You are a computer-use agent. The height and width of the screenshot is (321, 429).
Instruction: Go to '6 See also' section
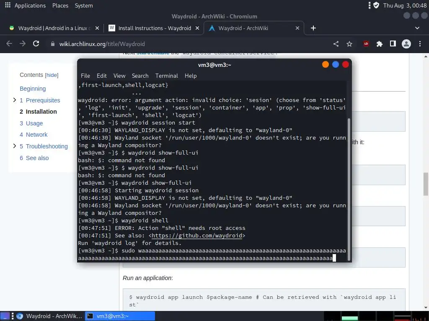point(34,158)
